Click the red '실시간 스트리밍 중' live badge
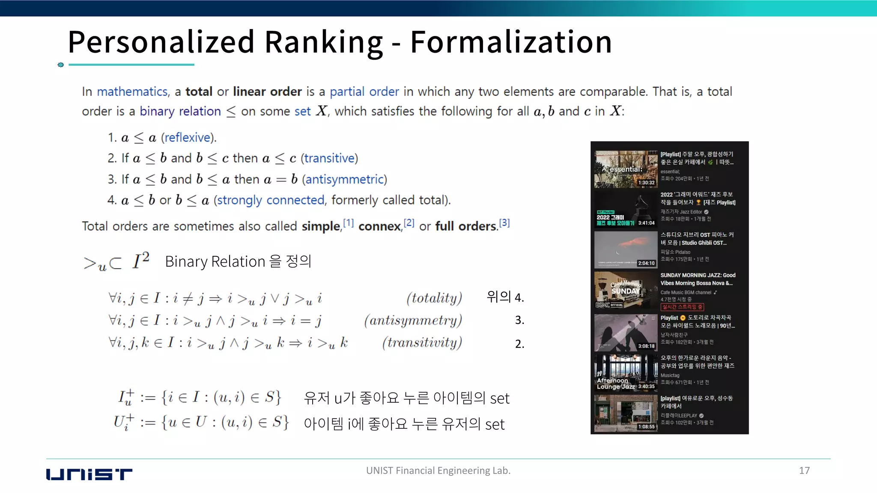877x493 pixels. coord(682,307)
